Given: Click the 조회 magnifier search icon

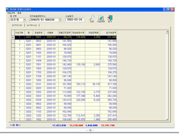Looking at the screenshot, I should point(92,18).
